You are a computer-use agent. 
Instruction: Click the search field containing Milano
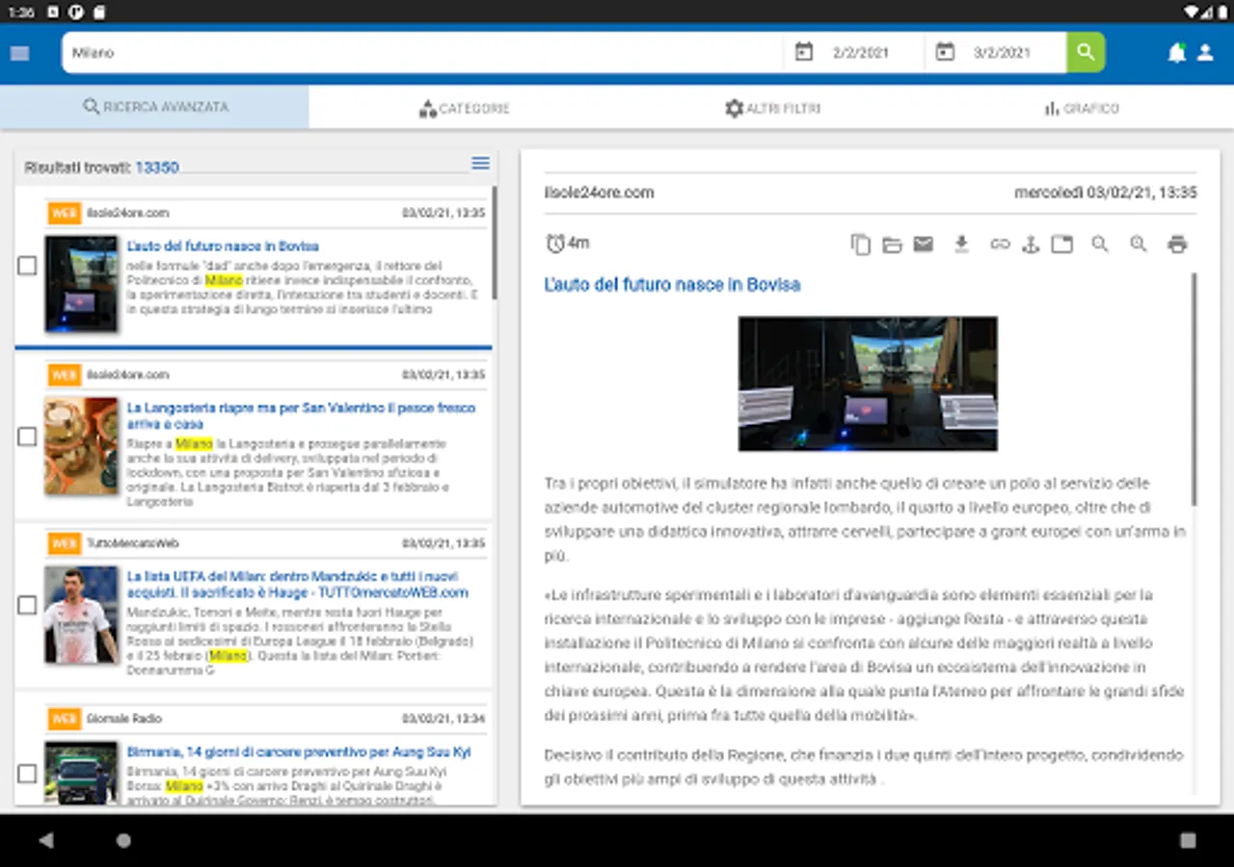point(422,53)
